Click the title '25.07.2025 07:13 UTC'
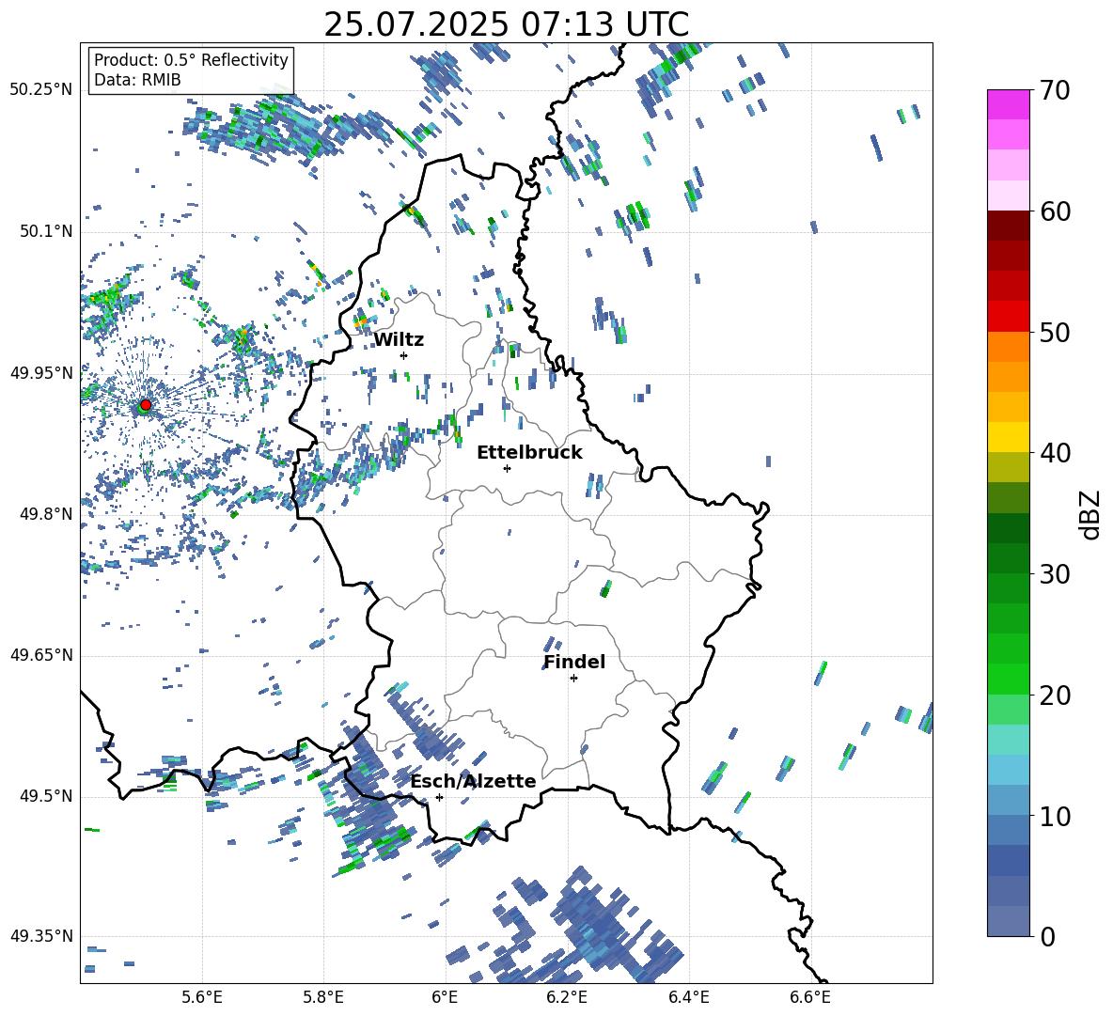Image resolution: width=1113 pixels, height=1016 pixels. [x=506, y=24]
